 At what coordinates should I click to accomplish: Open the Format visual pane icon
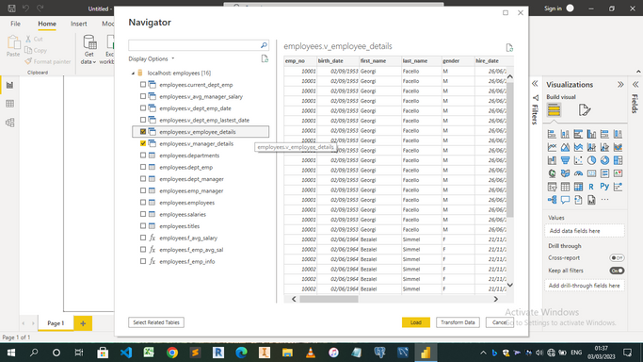coord(585,110)
